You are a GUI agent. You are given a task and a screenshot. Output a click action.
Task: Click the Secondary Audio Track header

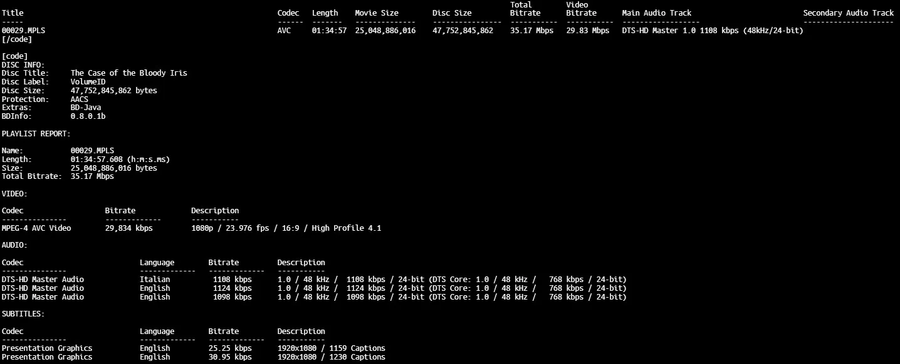coord(848,13)
